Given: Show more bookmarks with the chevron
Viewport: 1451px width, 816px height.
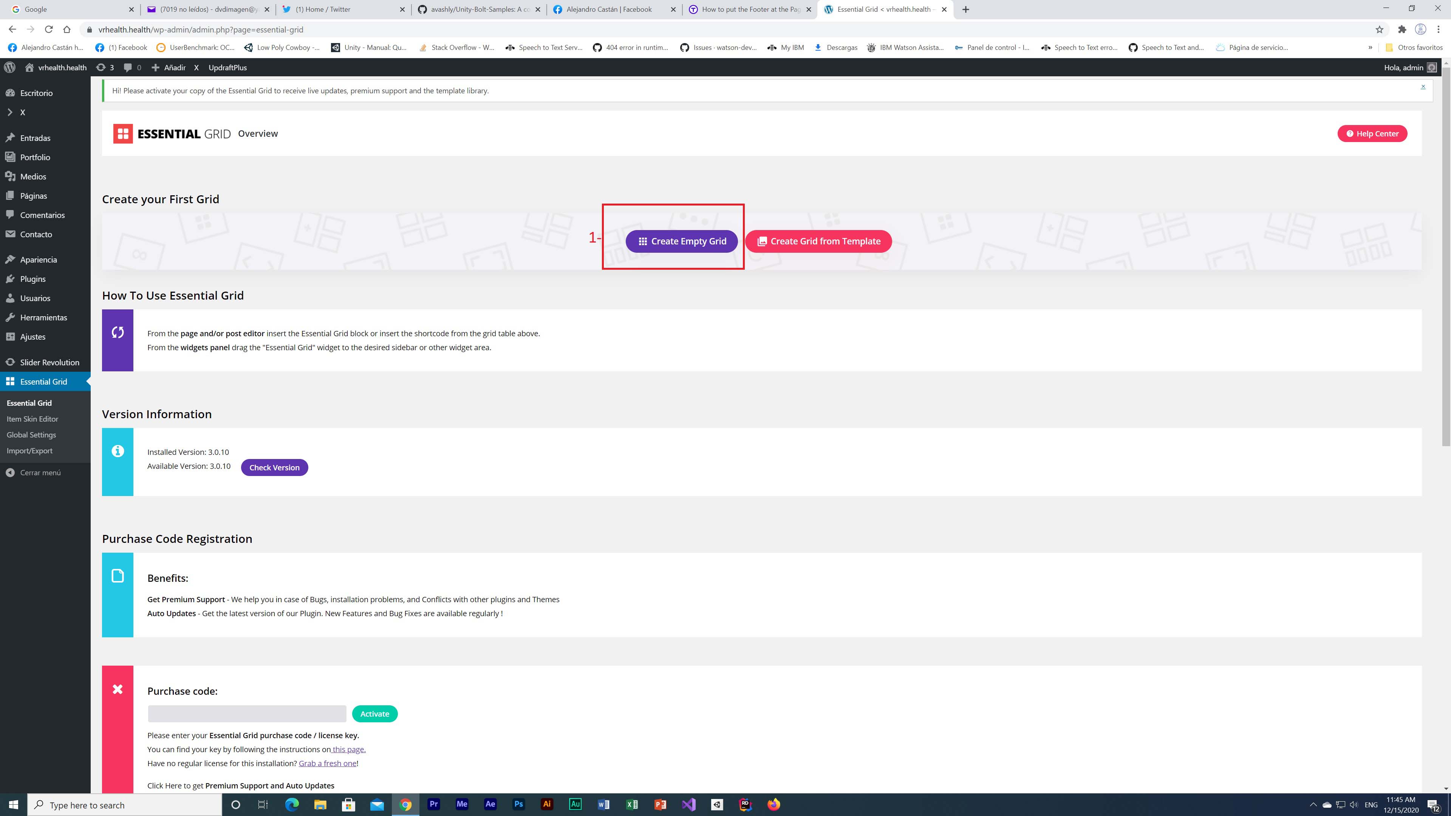Looking at the screenshot, I should [x=1371, y=48].
